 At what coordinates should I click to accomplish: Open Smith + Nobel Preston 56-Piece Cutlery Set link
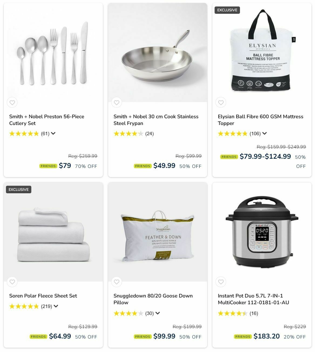47,120
